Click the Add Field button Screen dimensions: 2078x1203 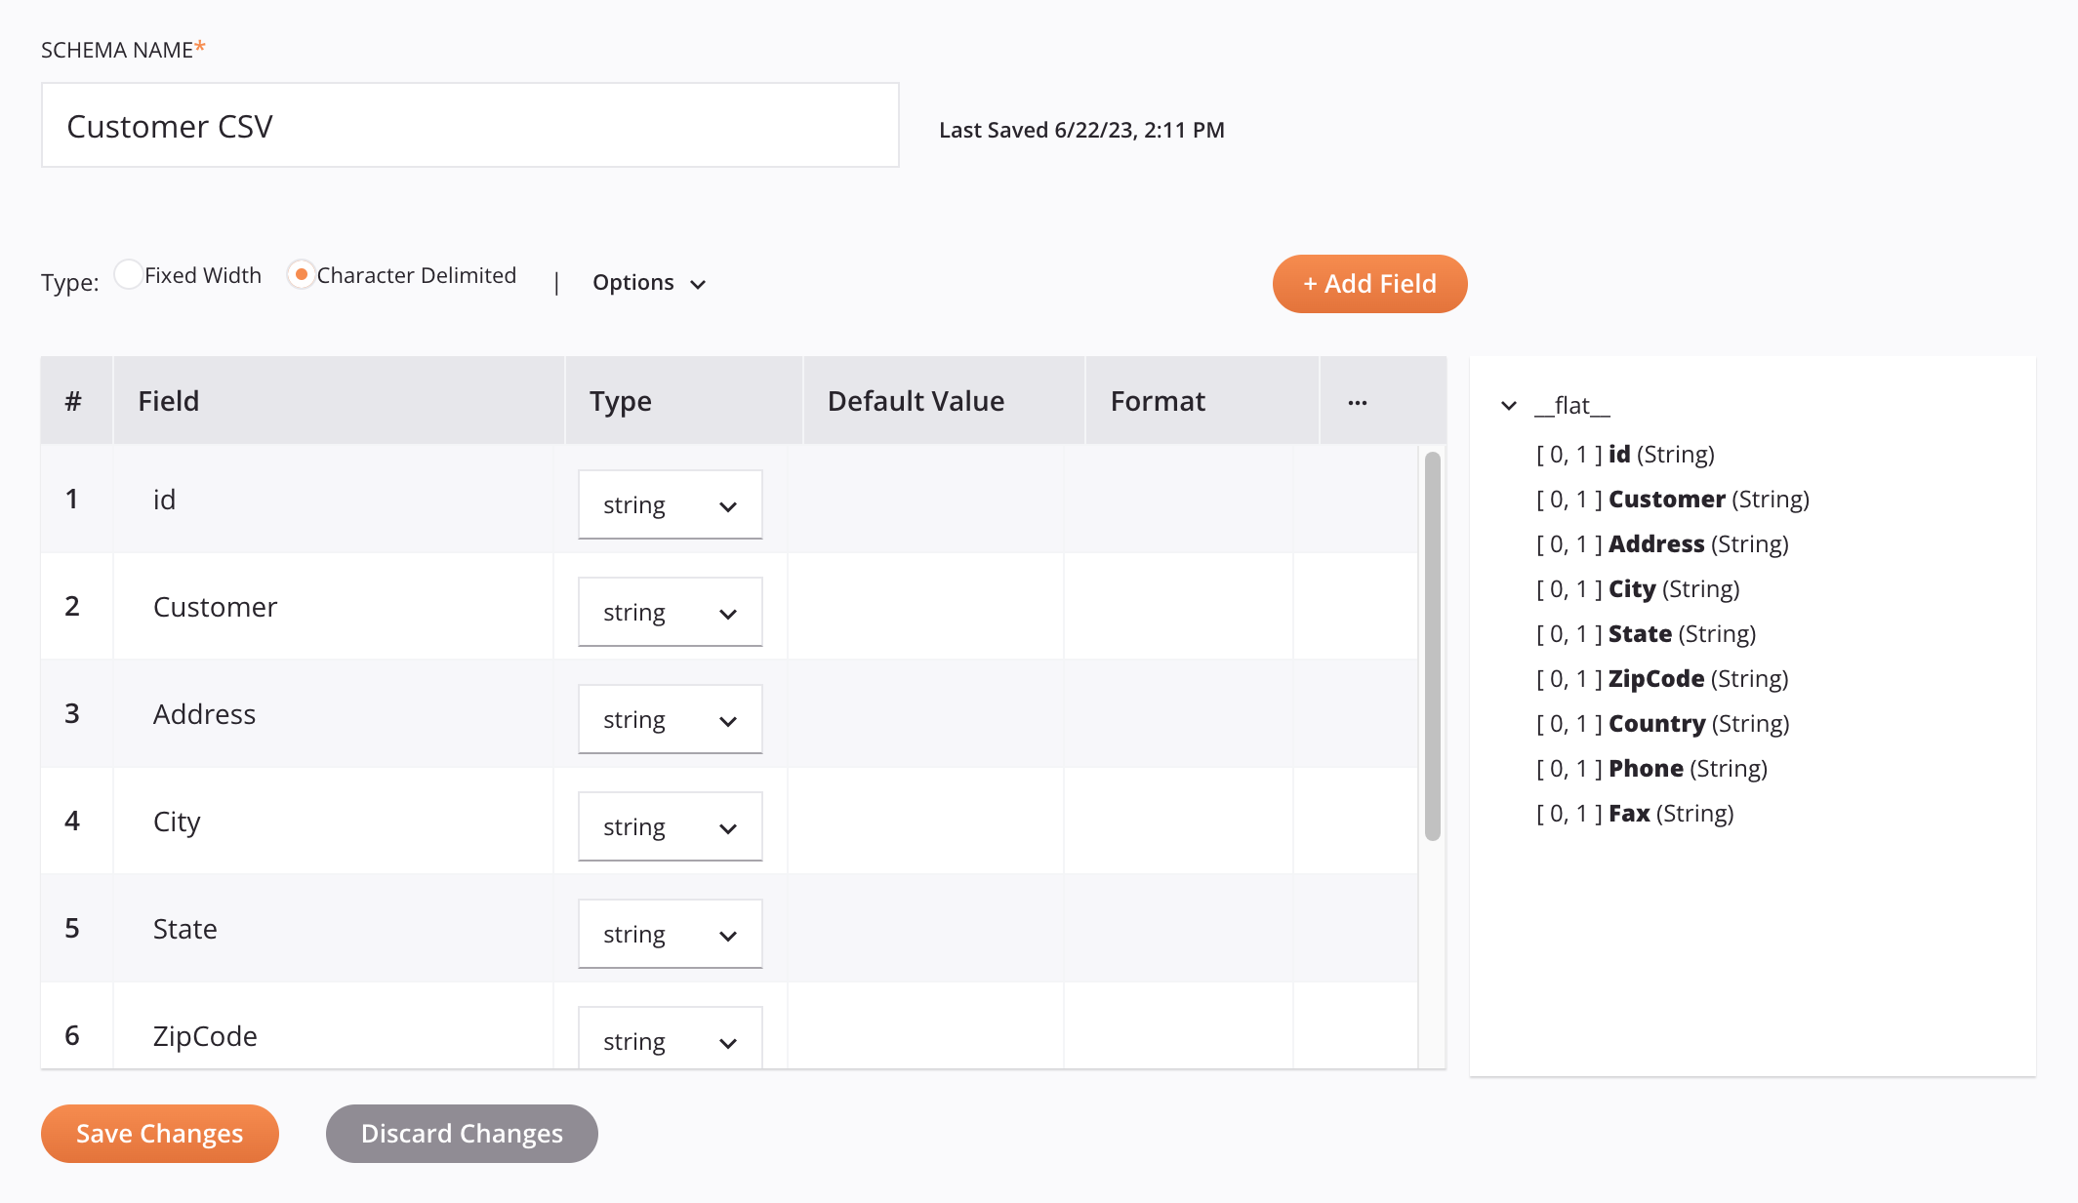[1369, 284]
